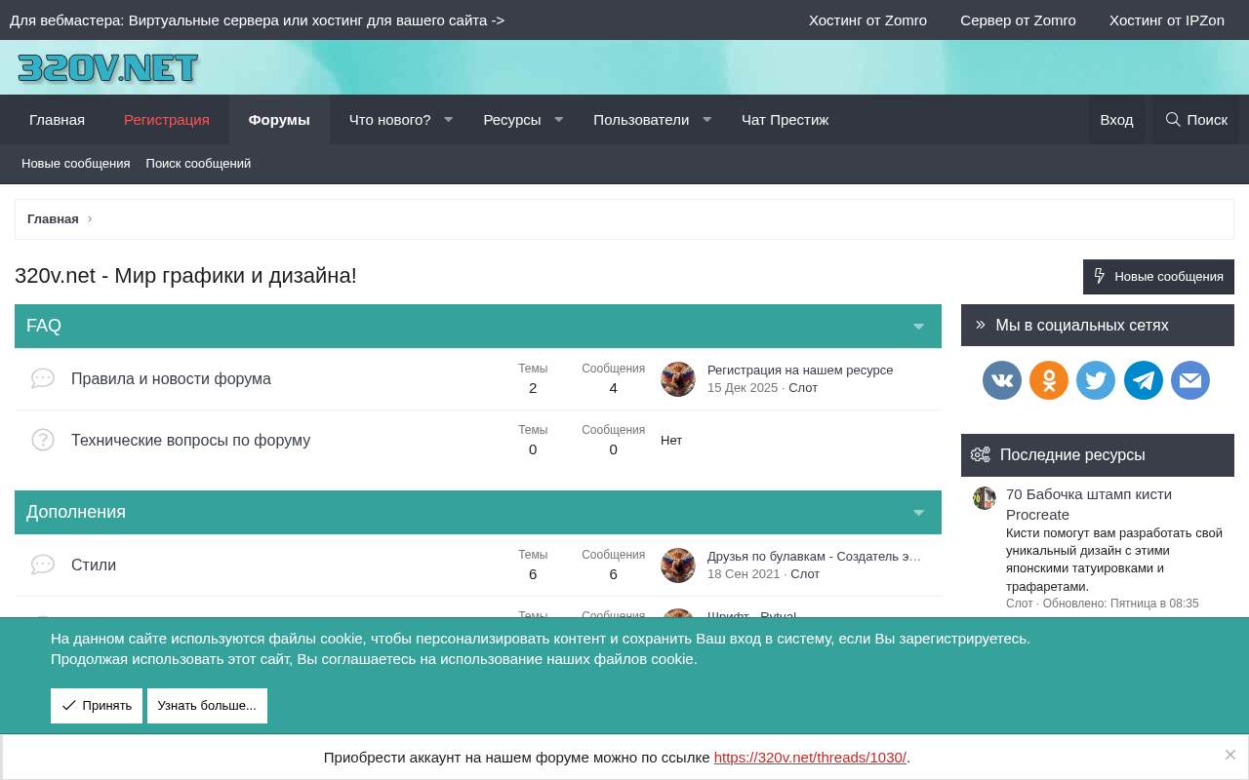Click the Новые сообщения lightning button
Viewport: 1249px width, 780px height.
tap(1158, 277)
